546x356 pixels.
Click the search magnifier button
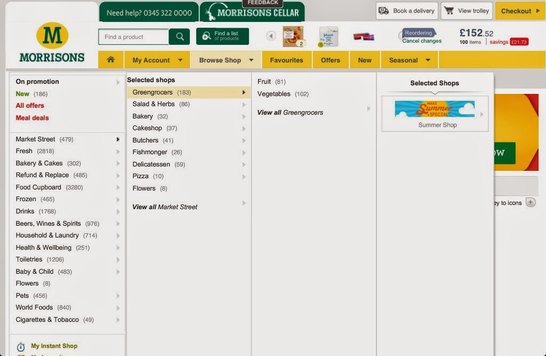click(180, 37)
